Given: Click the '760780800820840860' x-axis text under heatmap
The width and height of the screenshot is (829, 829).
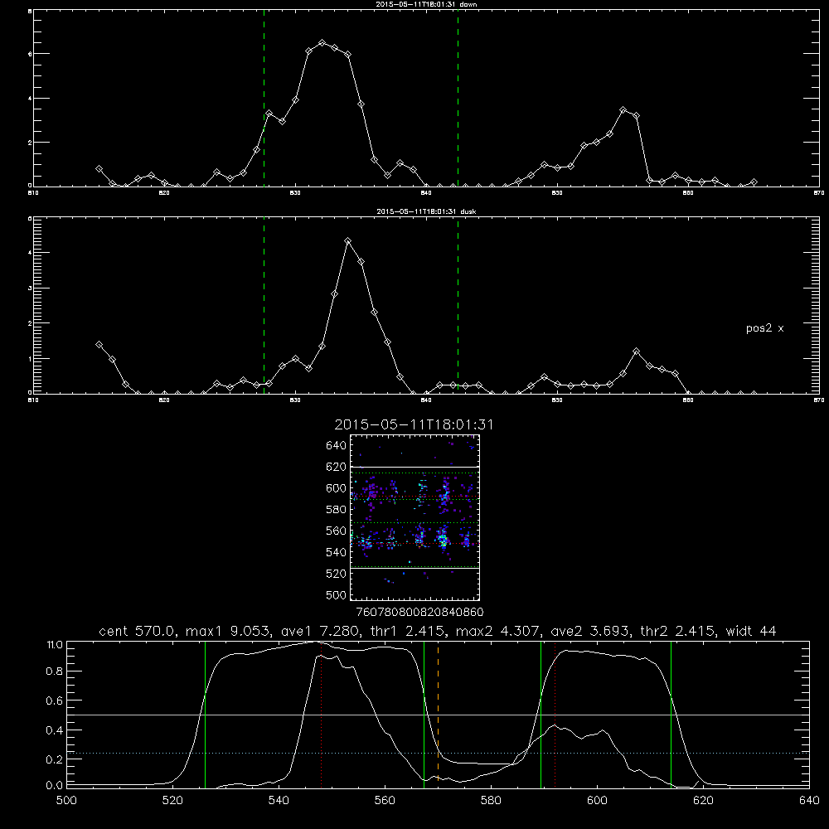Looking at the screenshot, I should click(x=419, y=612).
